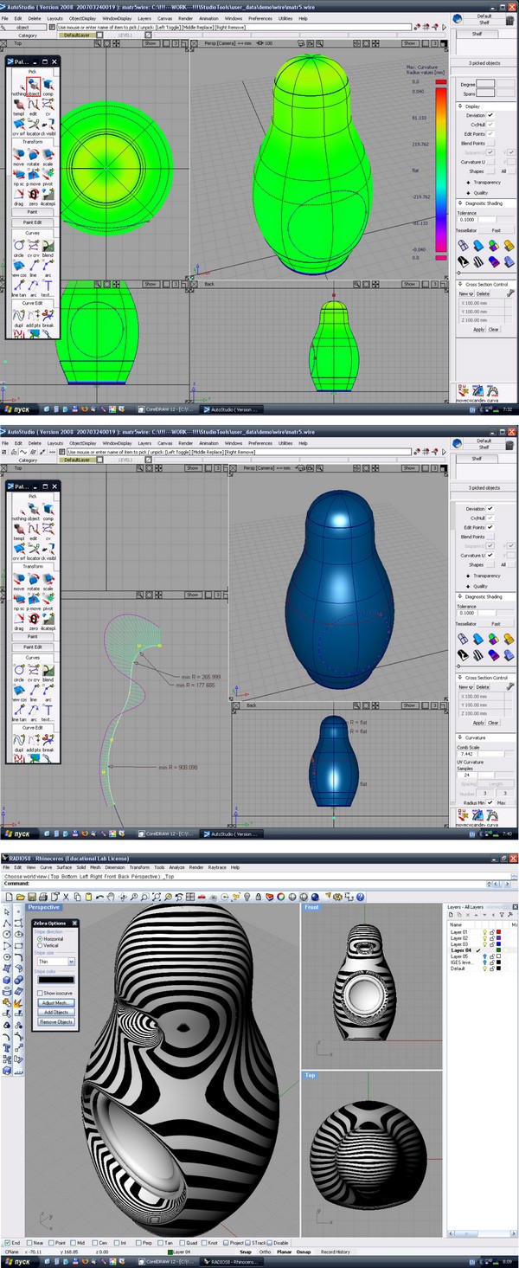Click the Add Objects button in Zebra Options

[x=56, y=1012]
